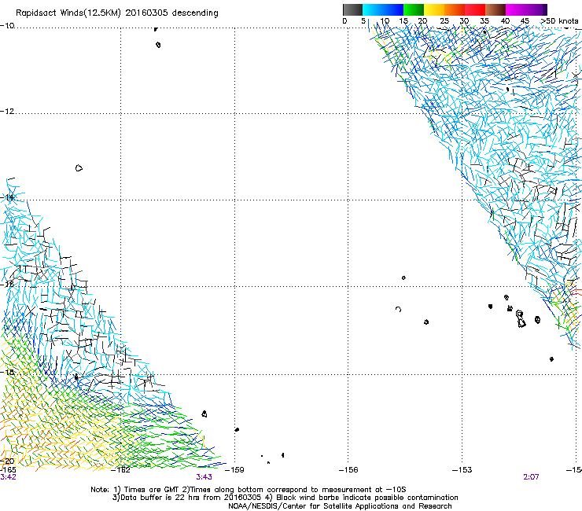Click the legend number 25

444,21
